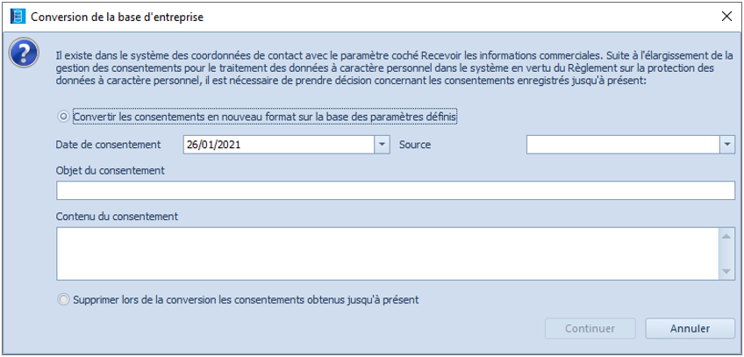Screen dimensions: 744x357
Task: Click the scroll up arrow of Contenu box
Action: coord(726,236)
